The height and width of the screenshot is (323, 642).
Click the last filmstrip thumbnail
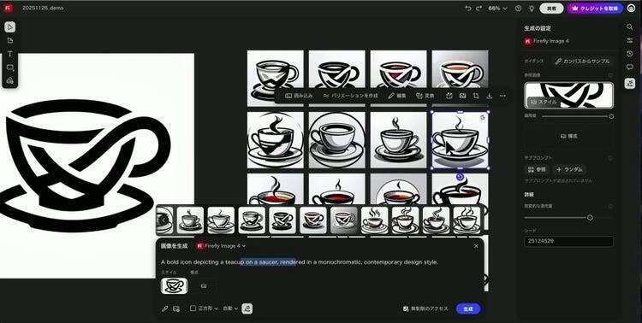click(x=467, y=220)
